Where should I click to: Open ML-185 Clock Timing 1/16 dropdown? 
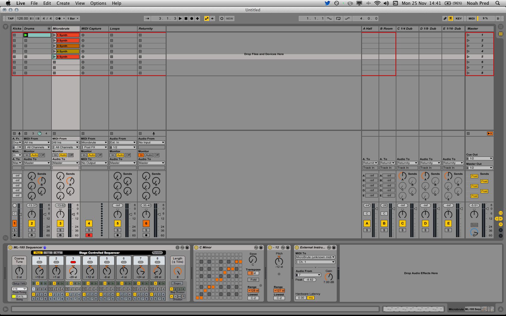(19, 289)
